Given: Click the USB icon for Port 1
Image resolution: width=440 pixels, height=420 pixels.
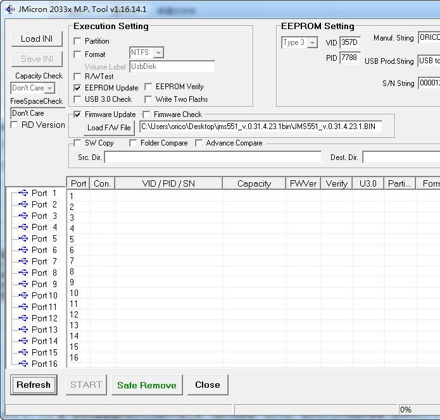Looking at the screenshot, I should (x=23, y=193).
